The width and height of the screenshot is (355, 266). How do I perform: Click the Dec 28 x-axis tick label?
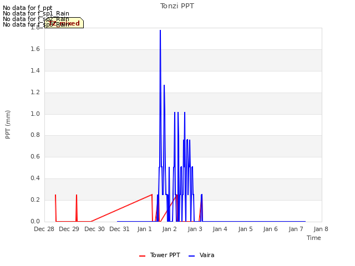[44, 229]
